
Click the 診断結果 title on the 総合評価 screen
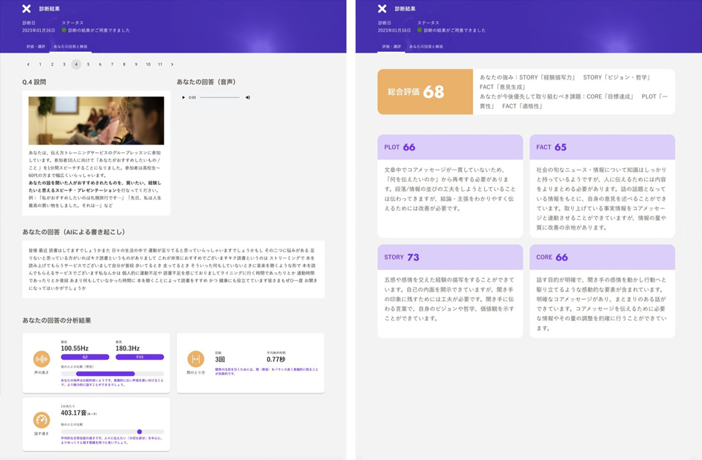point(405,9)
